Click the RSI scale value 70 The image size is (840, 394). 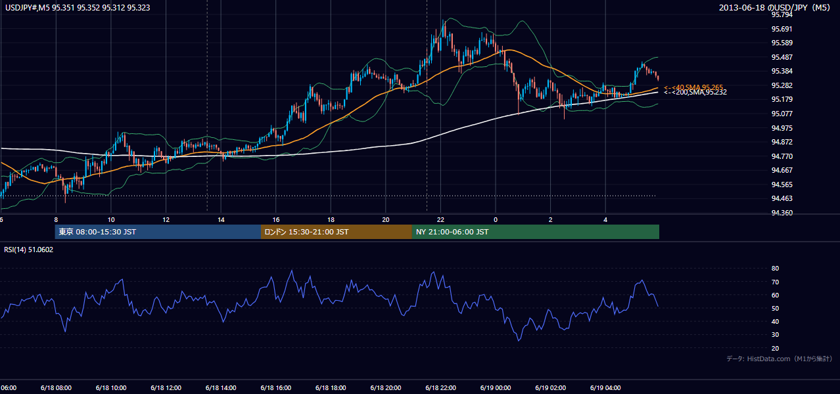coord(775,282)
